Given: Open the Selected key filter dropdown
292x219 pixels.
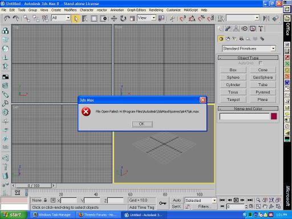Looking at the screenshot, I should click(x=200, y=200).
